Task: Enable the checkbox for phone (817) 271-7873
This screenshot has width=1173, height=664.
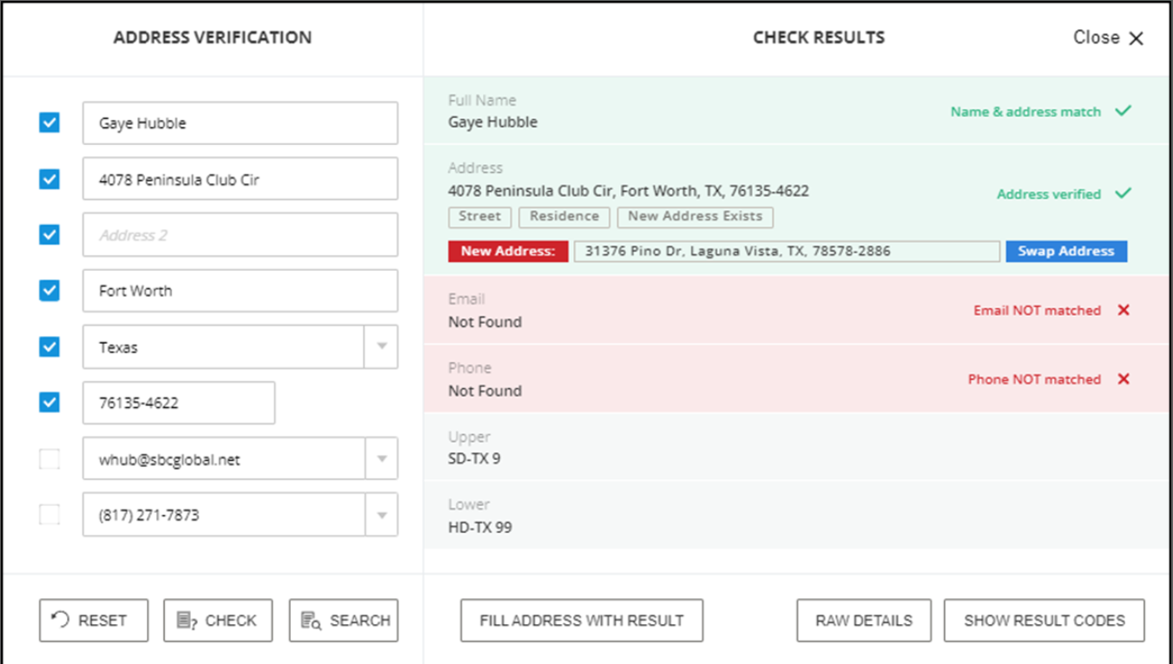Action: 49,516
